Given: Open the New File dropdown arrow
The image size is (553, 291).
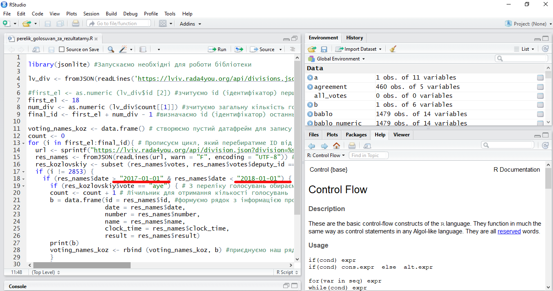Looking at the screenshot, I should (x=15, y=24).
